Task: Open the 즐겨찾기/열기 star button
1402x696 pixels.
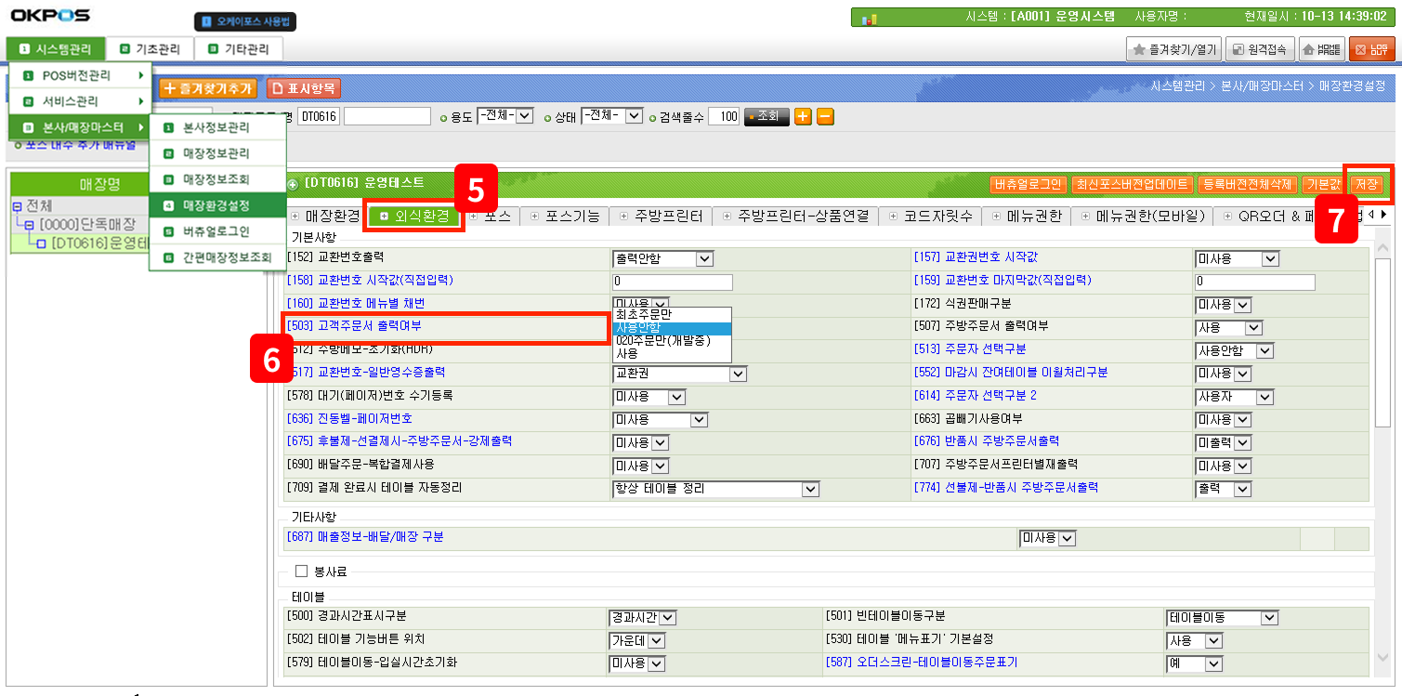Action: (1173, 49)
